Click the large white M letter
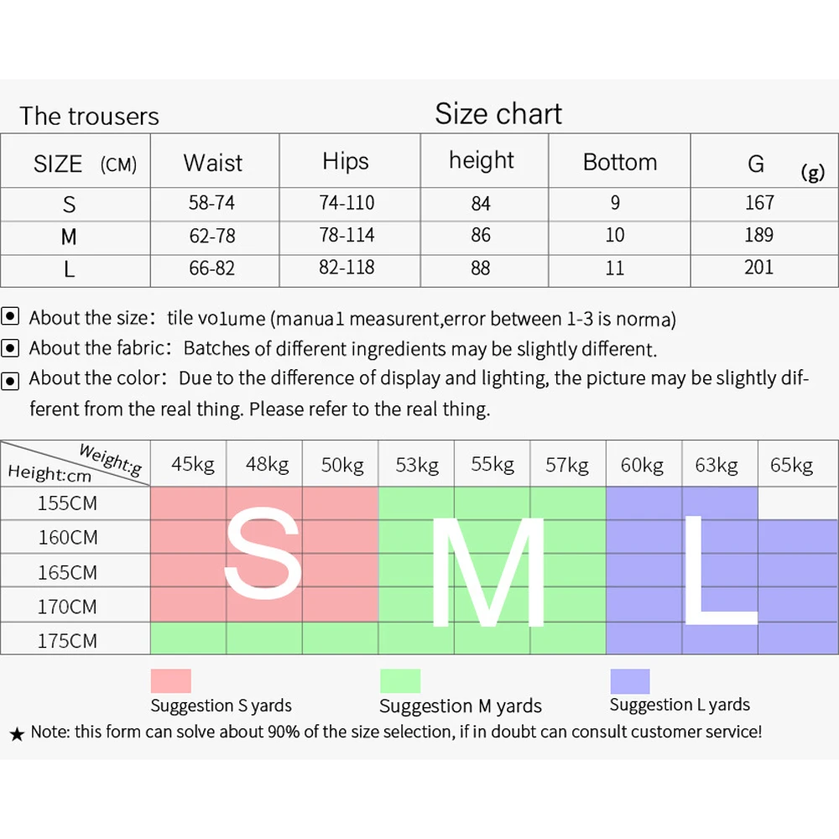The height and width of the screenshot is (839, 839). coord(487,573)
